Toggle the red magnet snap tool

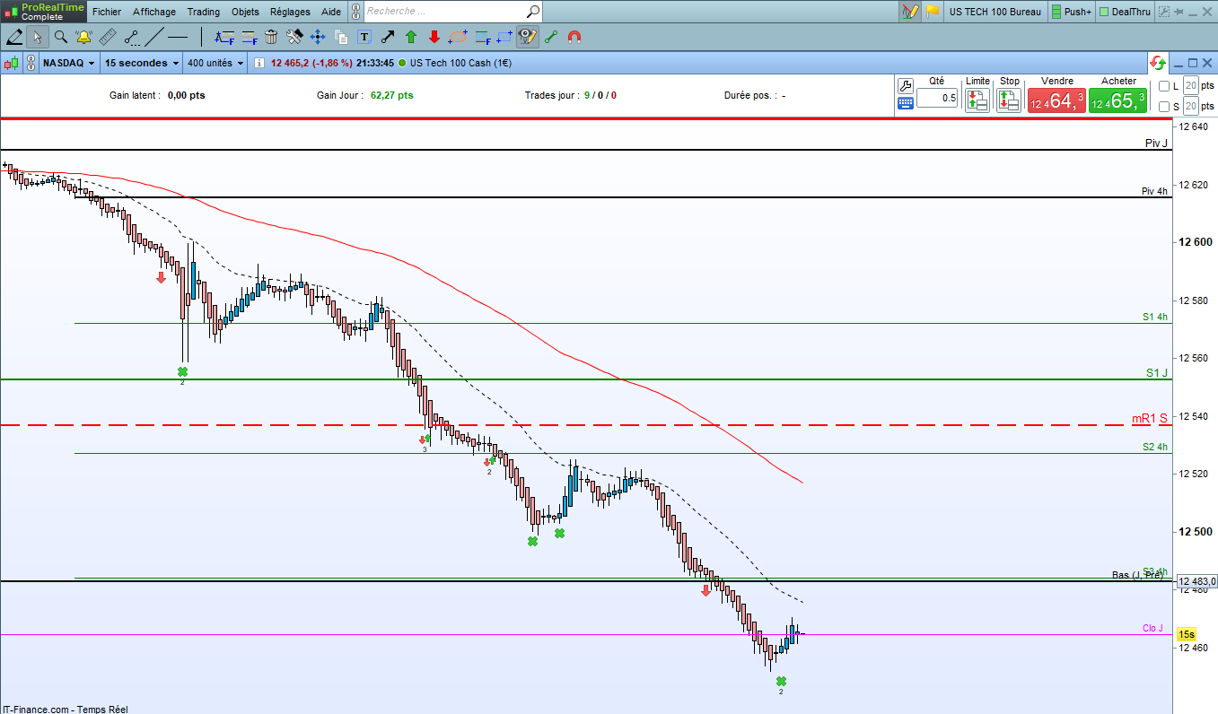click(x=574, y=37)
